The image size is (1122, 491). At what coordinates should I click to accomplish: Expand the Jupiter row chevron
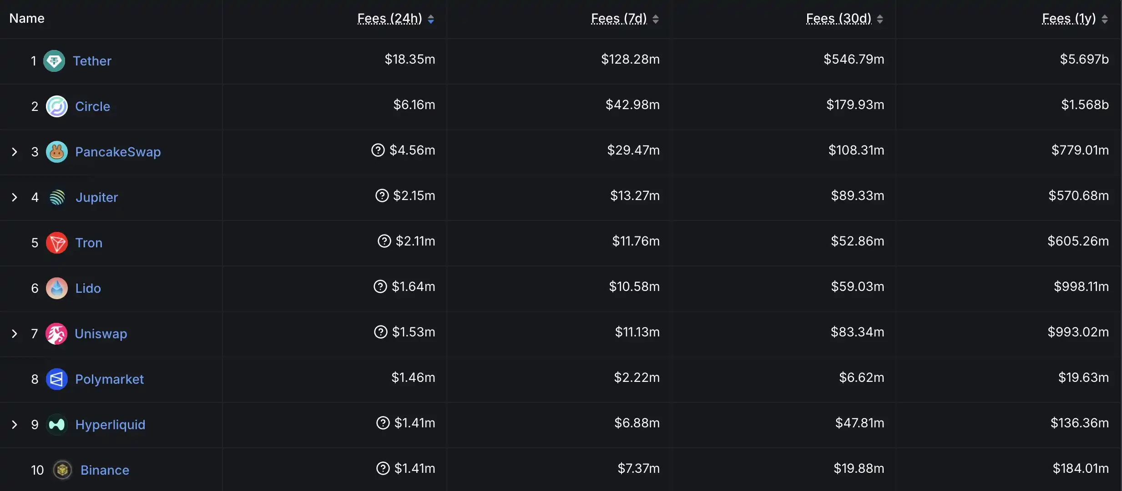pyautogui.click(x=15, y=197)
